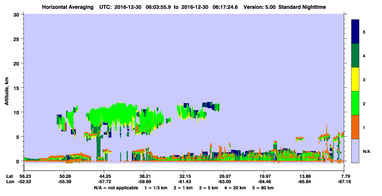Click longitude value -61.43
This screenshot has height=196, width=382.
pos(184,182)
